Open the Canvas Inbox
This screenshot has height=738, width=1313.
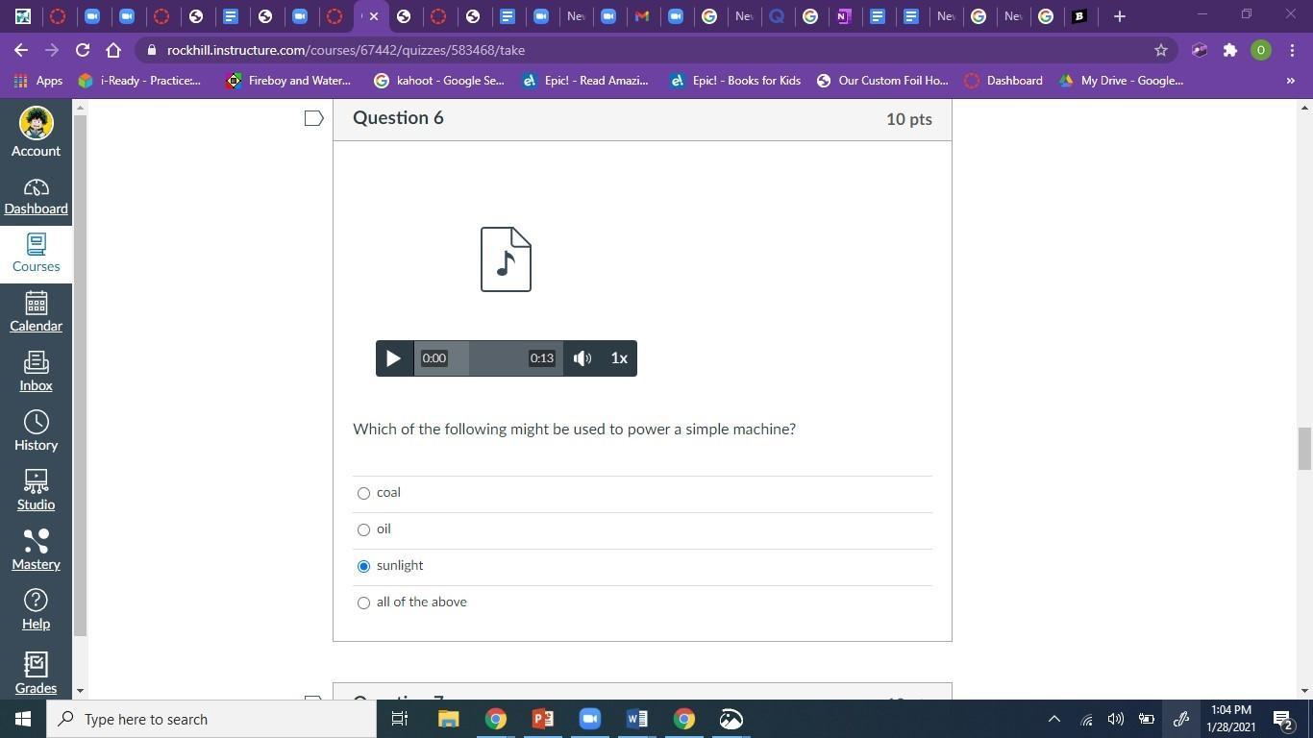tap(36, 372)
